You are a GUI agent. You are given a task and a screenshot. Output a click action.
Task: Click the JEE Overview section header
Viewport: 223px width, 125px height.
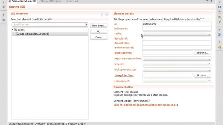[x=19, y=14]
